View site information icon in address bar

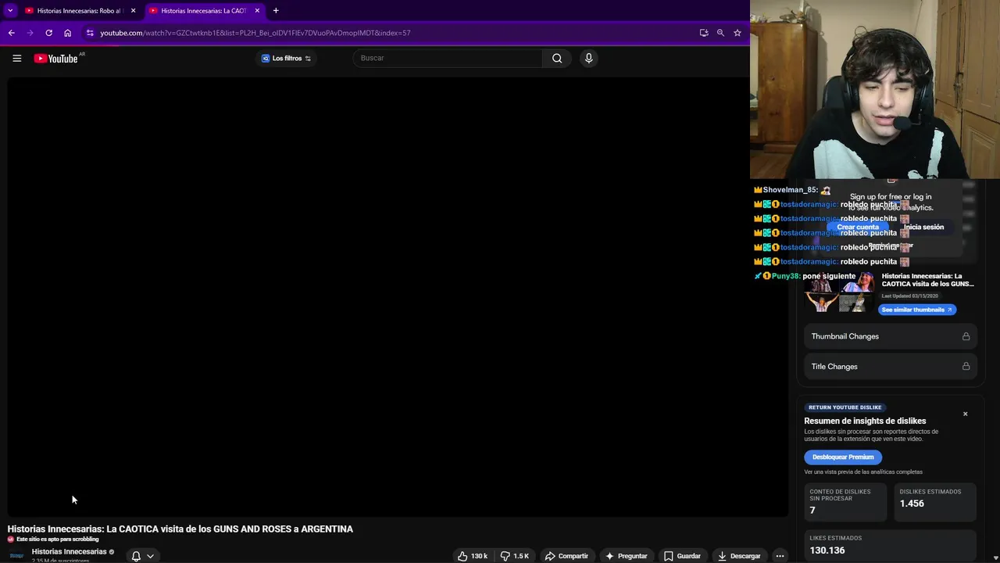[x=90, y=33]
